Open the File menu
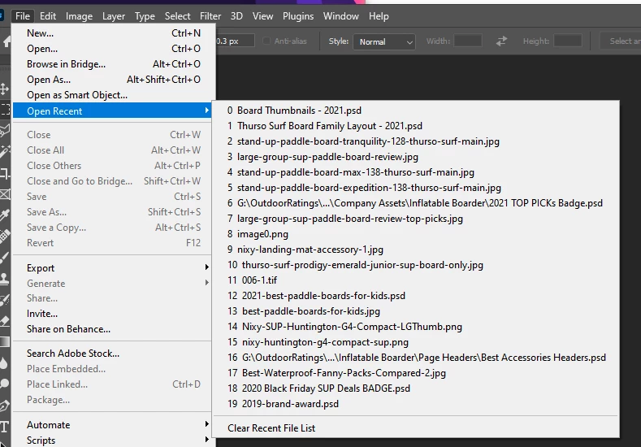This screenshot has width=641, height=447. click(23, 16)
